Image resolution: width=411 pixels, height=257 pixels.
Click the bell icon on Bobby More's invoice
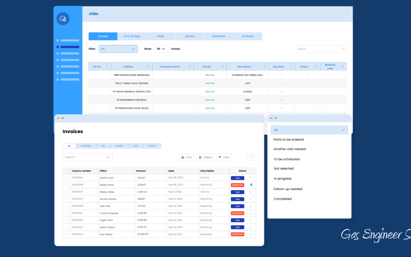click(x=251, y=185)
